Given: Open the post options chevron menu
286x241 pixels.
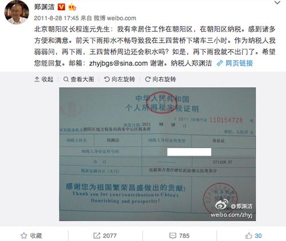Looking at the screenshot, I should 277,3.
